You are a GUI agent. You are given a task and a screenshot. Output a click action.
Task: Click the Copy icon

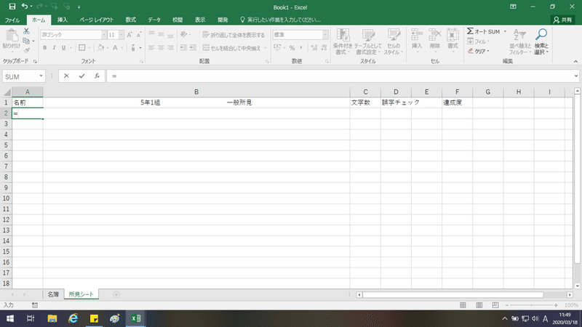point(26,41)
